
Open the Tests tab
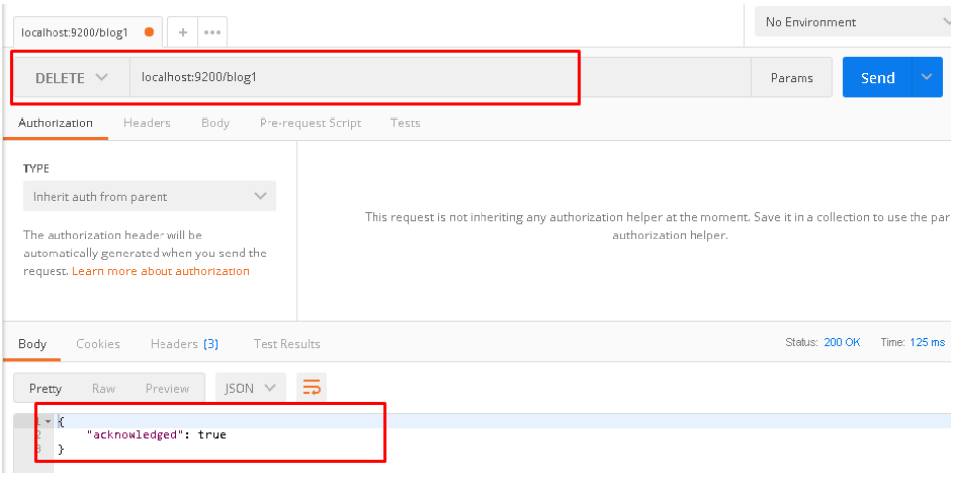coord(405,123)
